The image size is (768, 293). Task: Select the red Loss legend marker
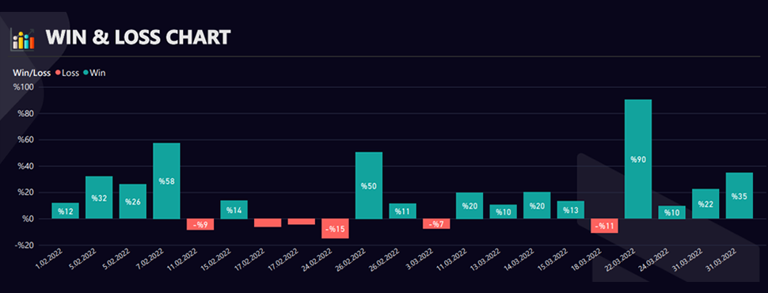point(58,73)
